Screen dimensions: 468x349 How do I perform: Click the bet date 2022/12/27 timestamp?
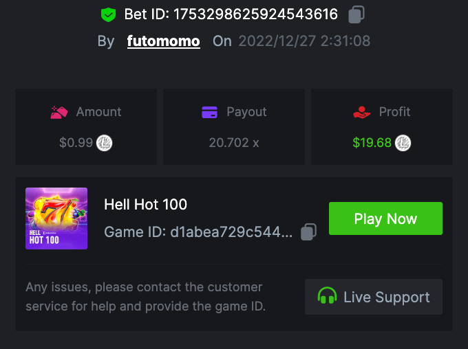pos(304,41)
